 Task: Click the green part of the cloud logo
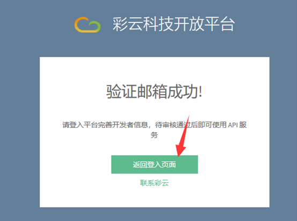(x=95, y=26)
